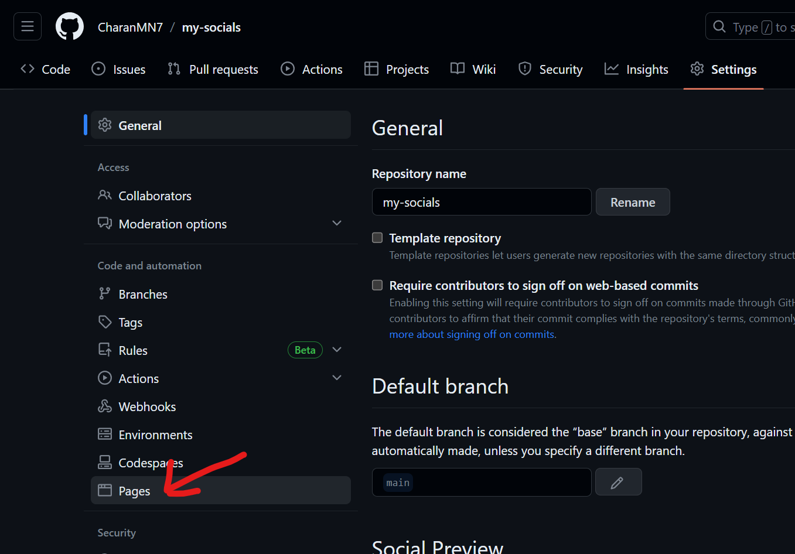Click the search magnifier icon
The height and width of the screenshot is (554, 795).
[719, 26]
